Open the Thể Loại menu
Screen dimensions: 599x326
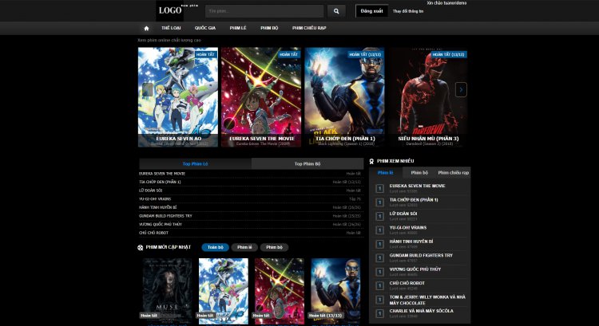pos(171,28)
